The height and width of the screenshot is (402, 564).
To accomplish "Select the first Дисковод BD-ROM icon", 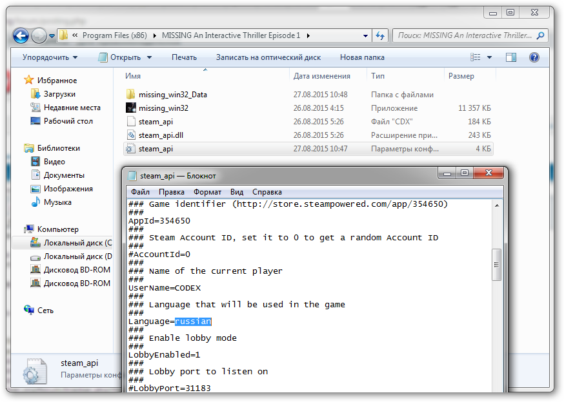I will pyautogui.click(x=35, y=269).
